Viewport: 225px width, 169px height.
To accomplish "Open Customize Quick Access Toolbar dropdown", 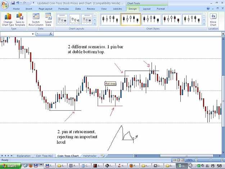I will (33, 3).
